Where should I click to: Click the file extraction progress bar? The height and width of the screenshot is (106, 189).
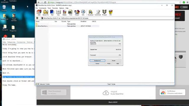[x=105, y=46]
